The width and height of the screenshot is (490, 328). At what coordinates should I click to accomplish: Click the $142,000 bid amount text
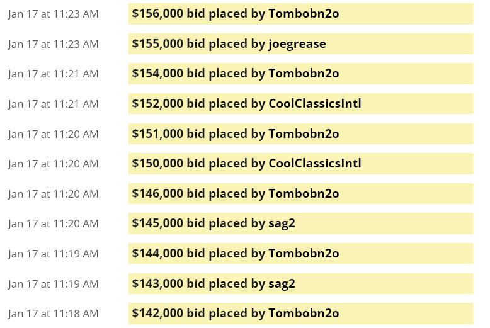(x=157, y=314)
